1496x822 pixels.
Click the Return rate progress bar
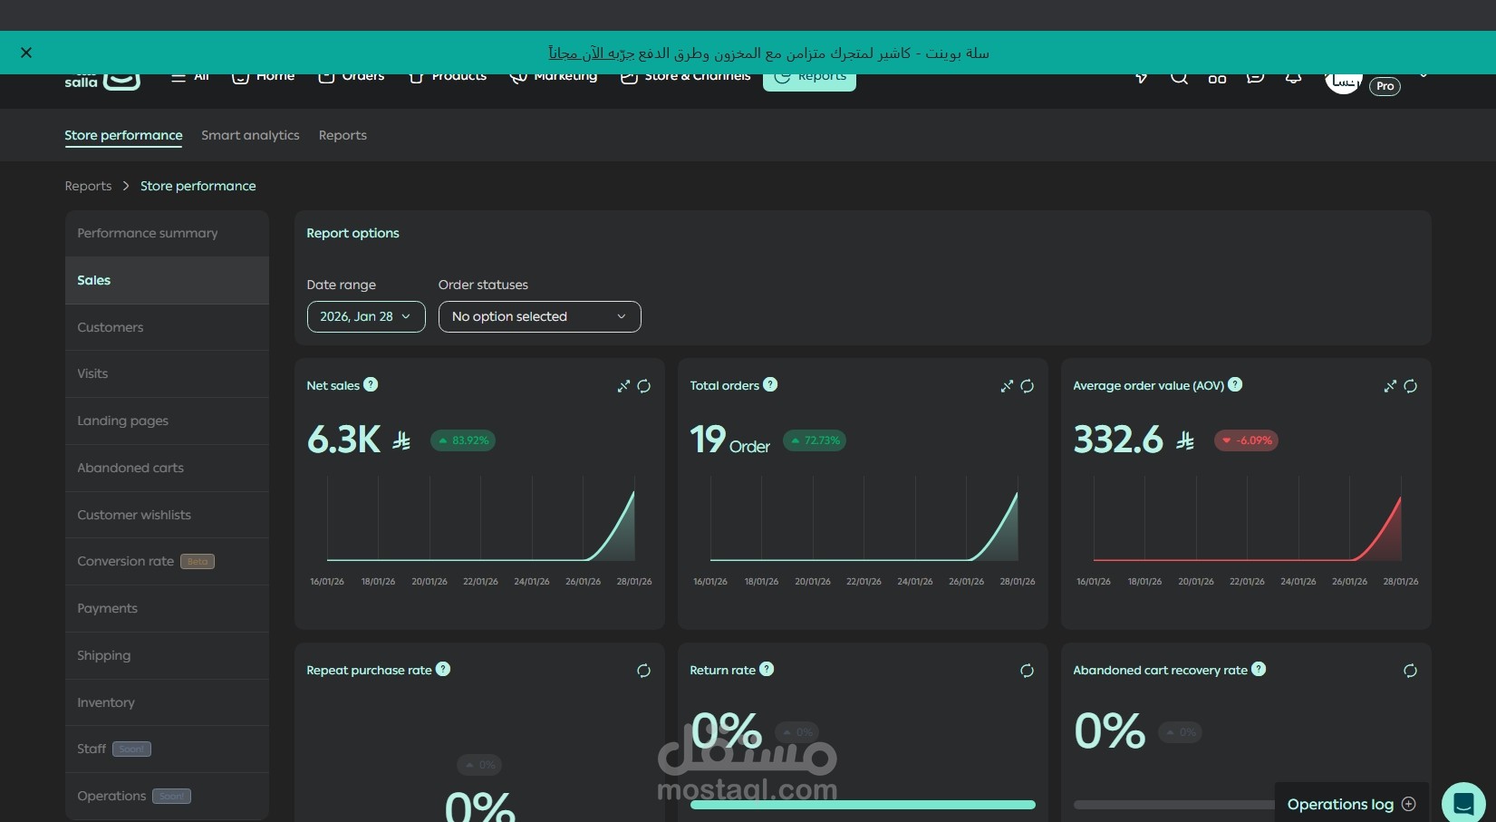(863, 805)
